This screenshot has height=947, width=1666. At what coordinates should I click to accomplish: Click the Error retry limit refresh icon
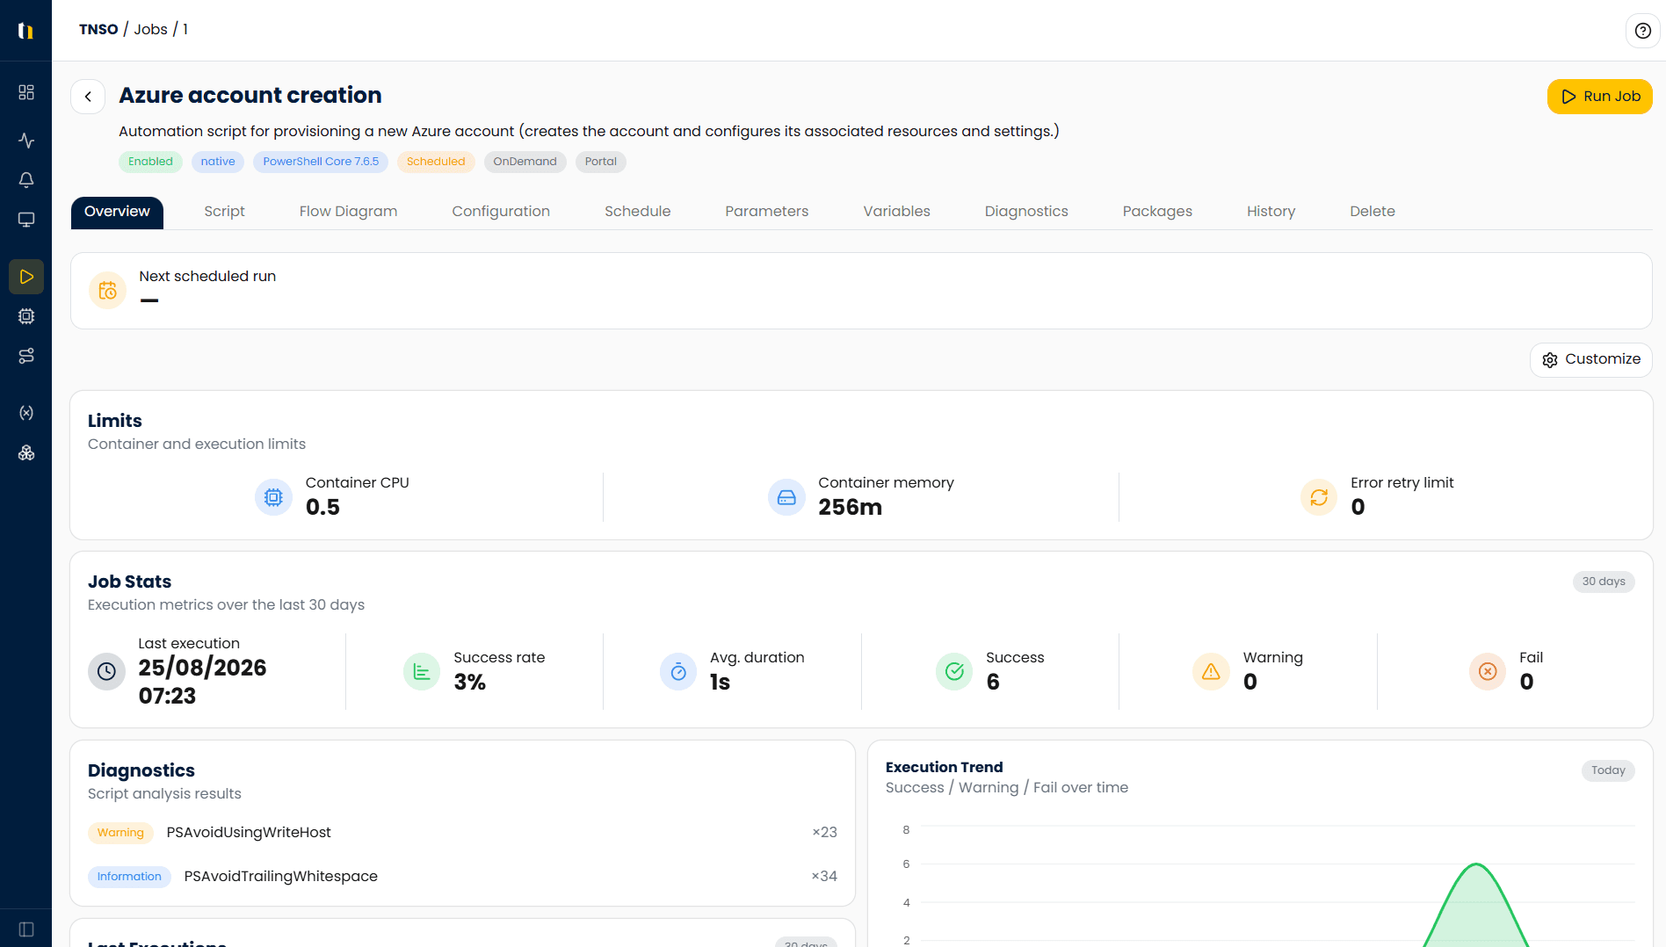[1319, 497]
